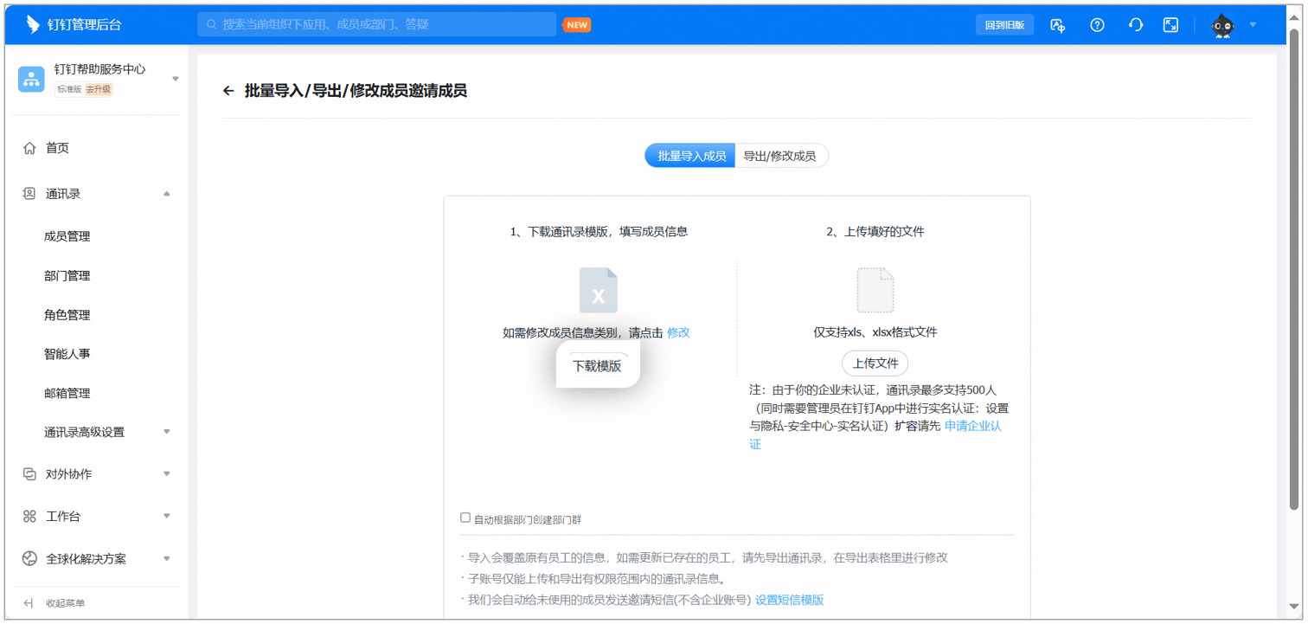Focus the top search input field
Viewport: 1308px width, 624px height.
376,24
